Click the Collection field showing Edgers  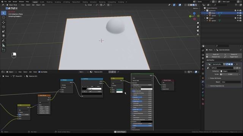pos(229,71)
